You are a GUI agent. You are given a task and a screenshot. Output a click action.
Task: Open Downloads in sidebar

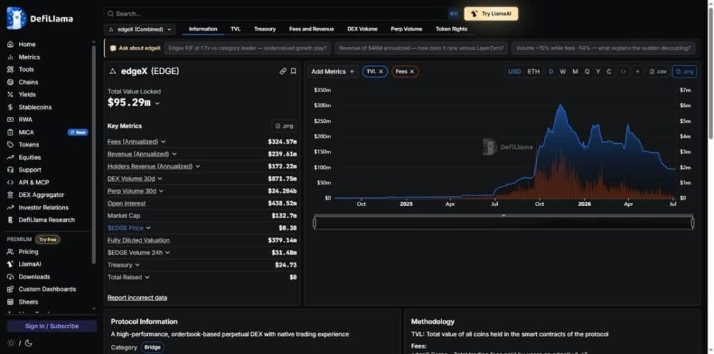tap(34, 277)
